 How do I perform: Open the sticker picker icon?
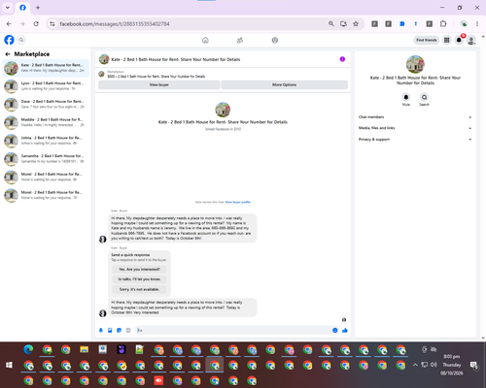tap(119, 330)
